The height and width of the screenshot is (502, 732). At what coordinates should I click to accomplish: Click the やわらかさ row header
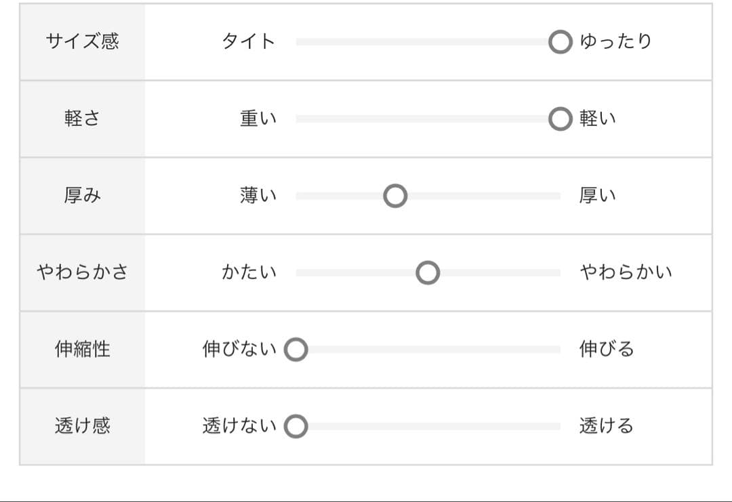coord(82,273)
